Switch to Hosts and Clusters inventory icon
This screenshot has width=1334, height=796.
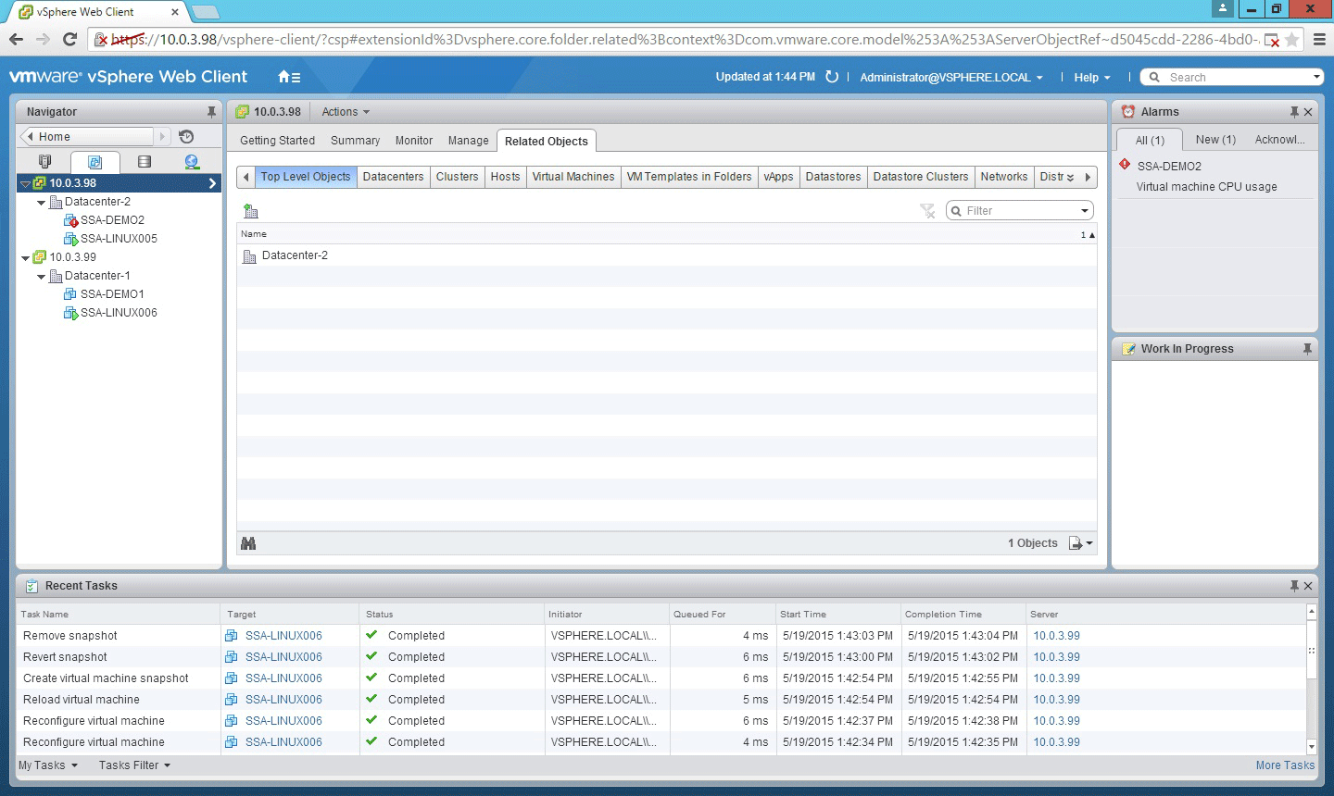(x=44, y=162)
